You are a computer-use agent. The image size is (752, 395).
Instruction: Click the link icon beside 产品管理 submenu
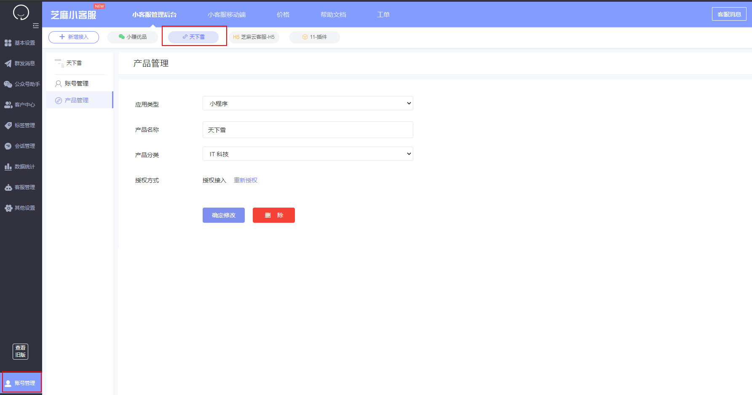(59, 101)
